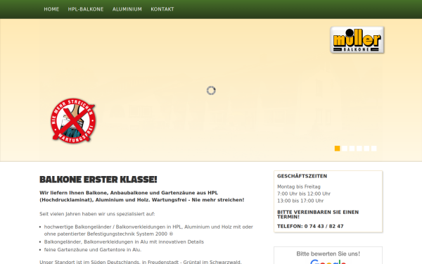Click 'Seit vielen Jahren haben wir uns spezialisiert auf:'

(97, 214)
